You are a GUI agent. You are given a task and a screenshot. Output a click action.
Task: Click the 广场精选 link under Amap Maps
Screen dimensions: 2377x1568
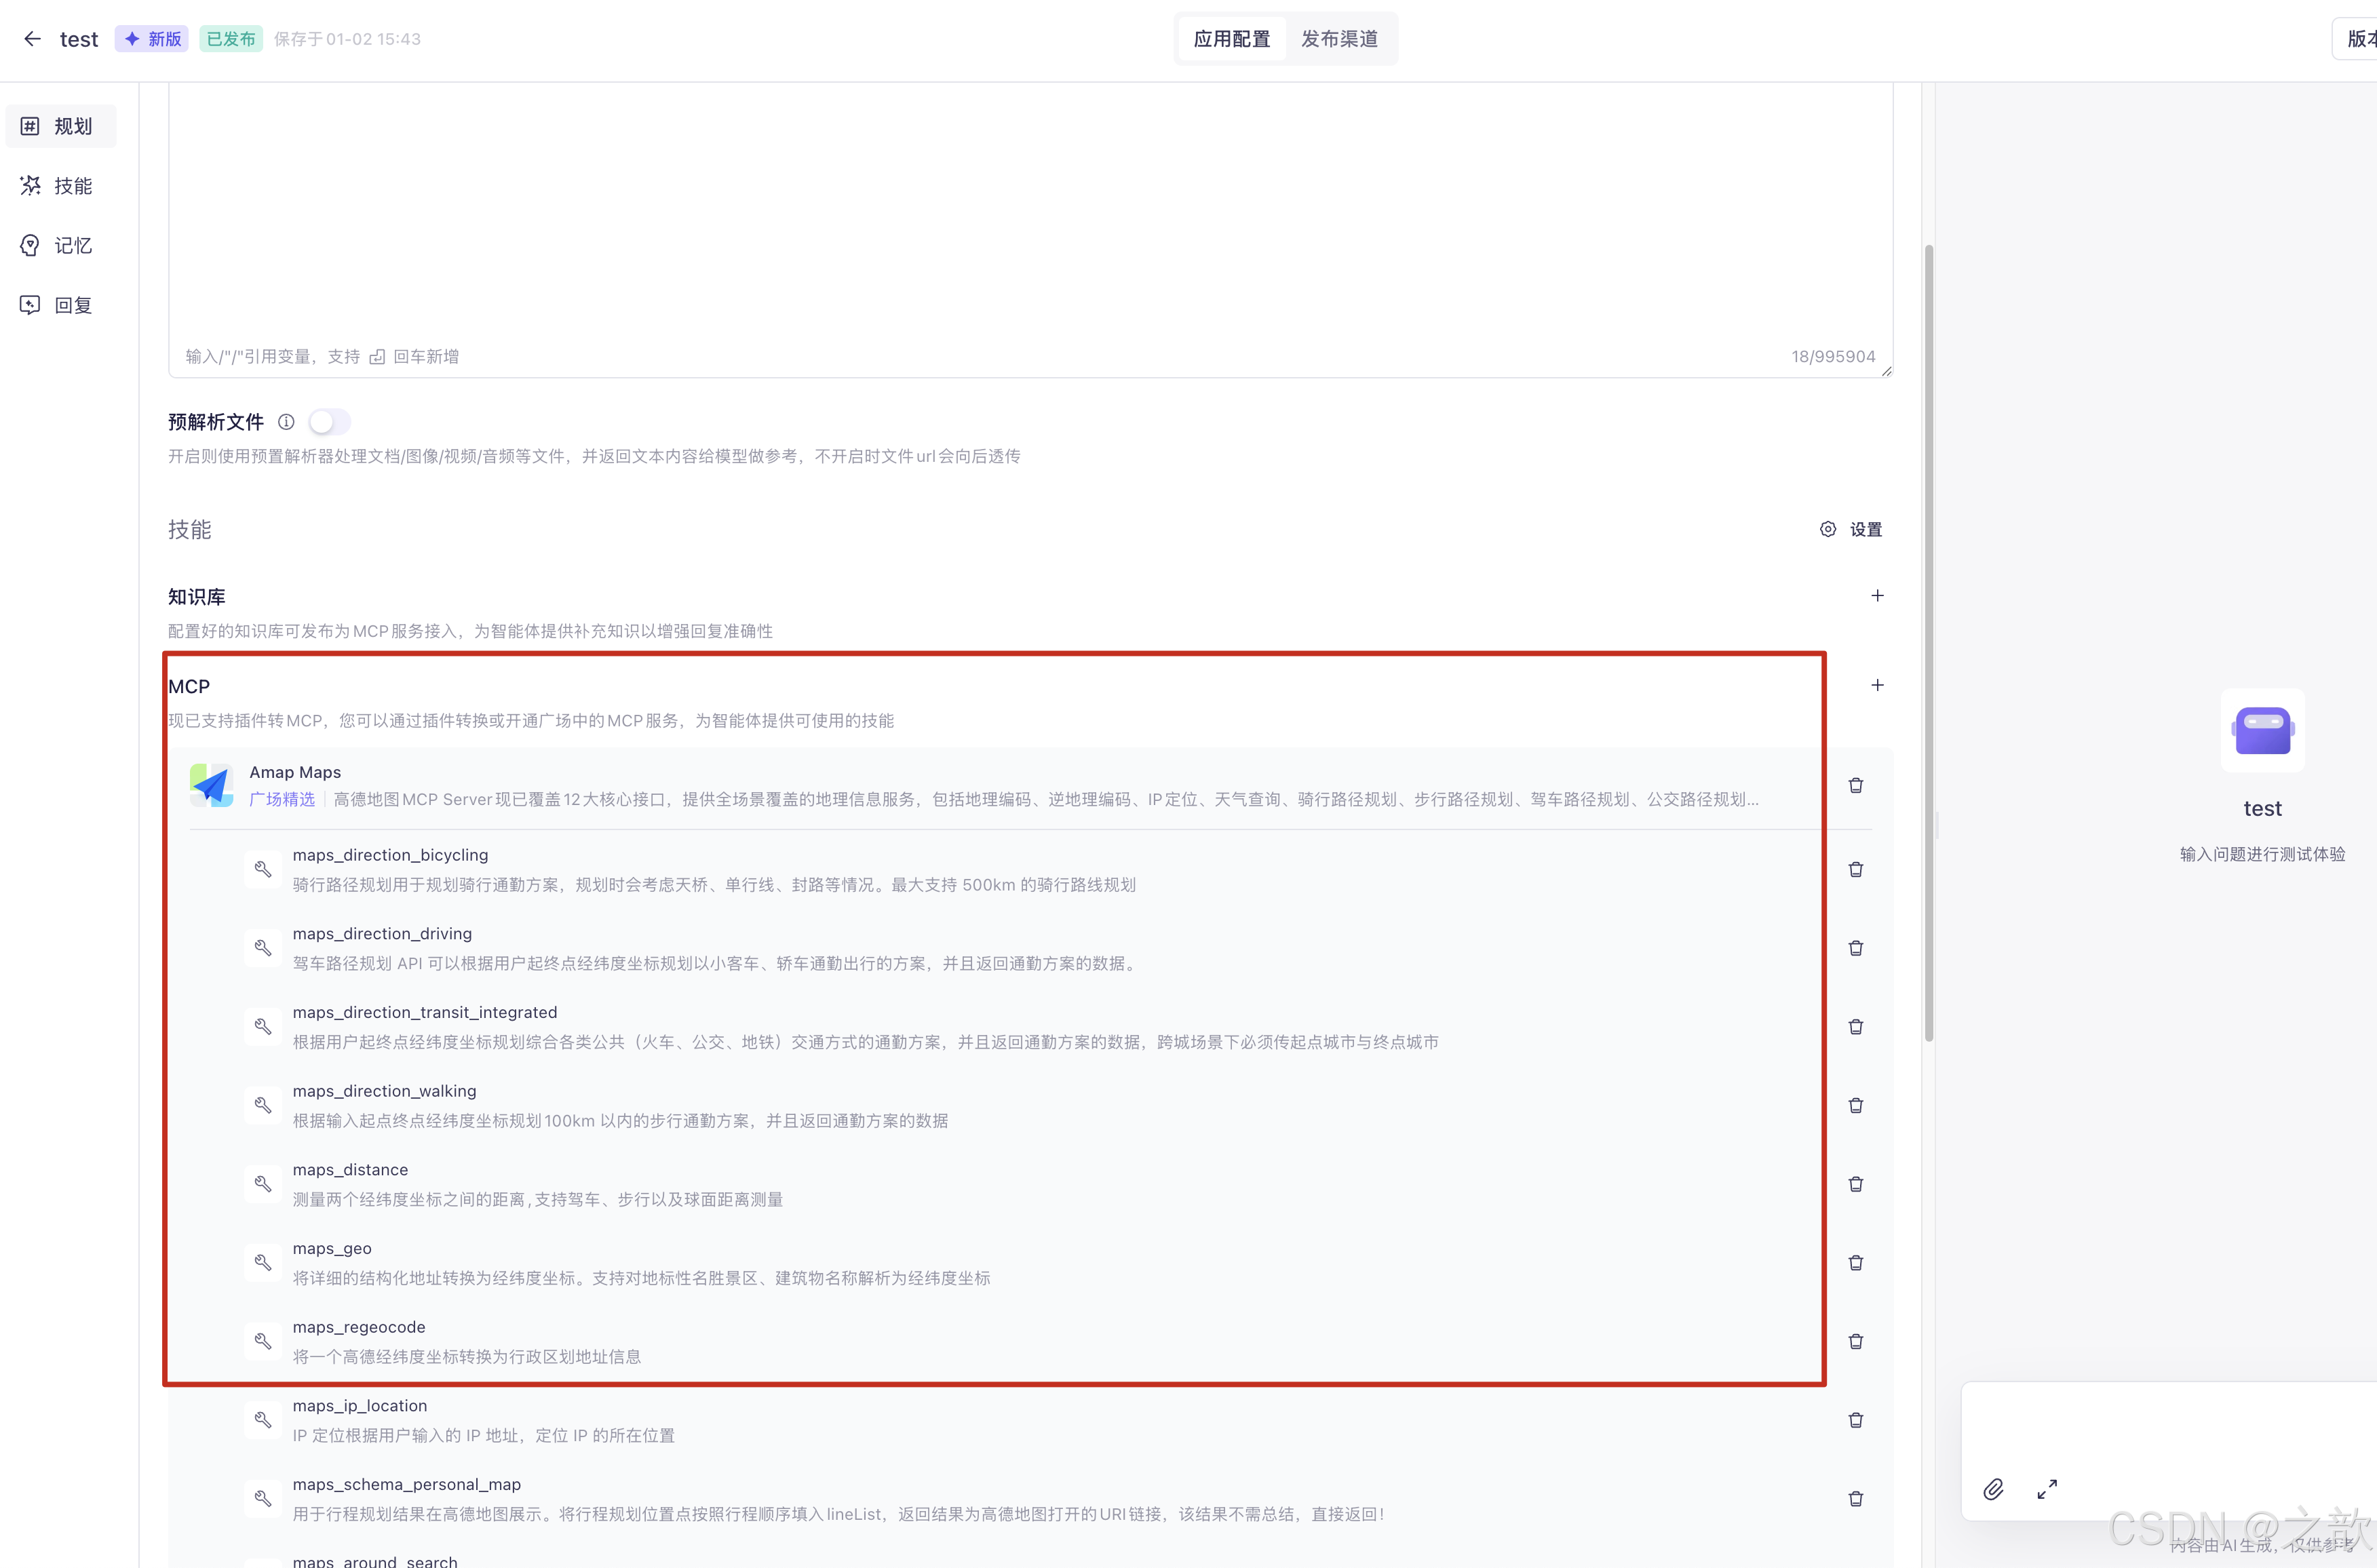282,799
